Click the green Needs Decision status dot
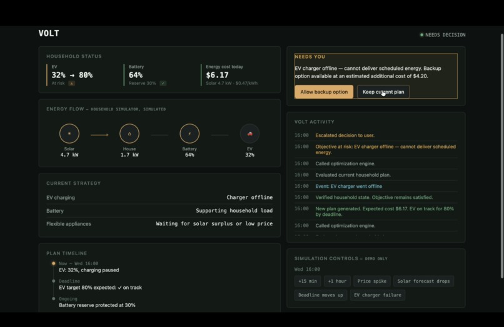The width and height of the screenshot is (504, 327). pyautogui.click(x=421, y=35)
